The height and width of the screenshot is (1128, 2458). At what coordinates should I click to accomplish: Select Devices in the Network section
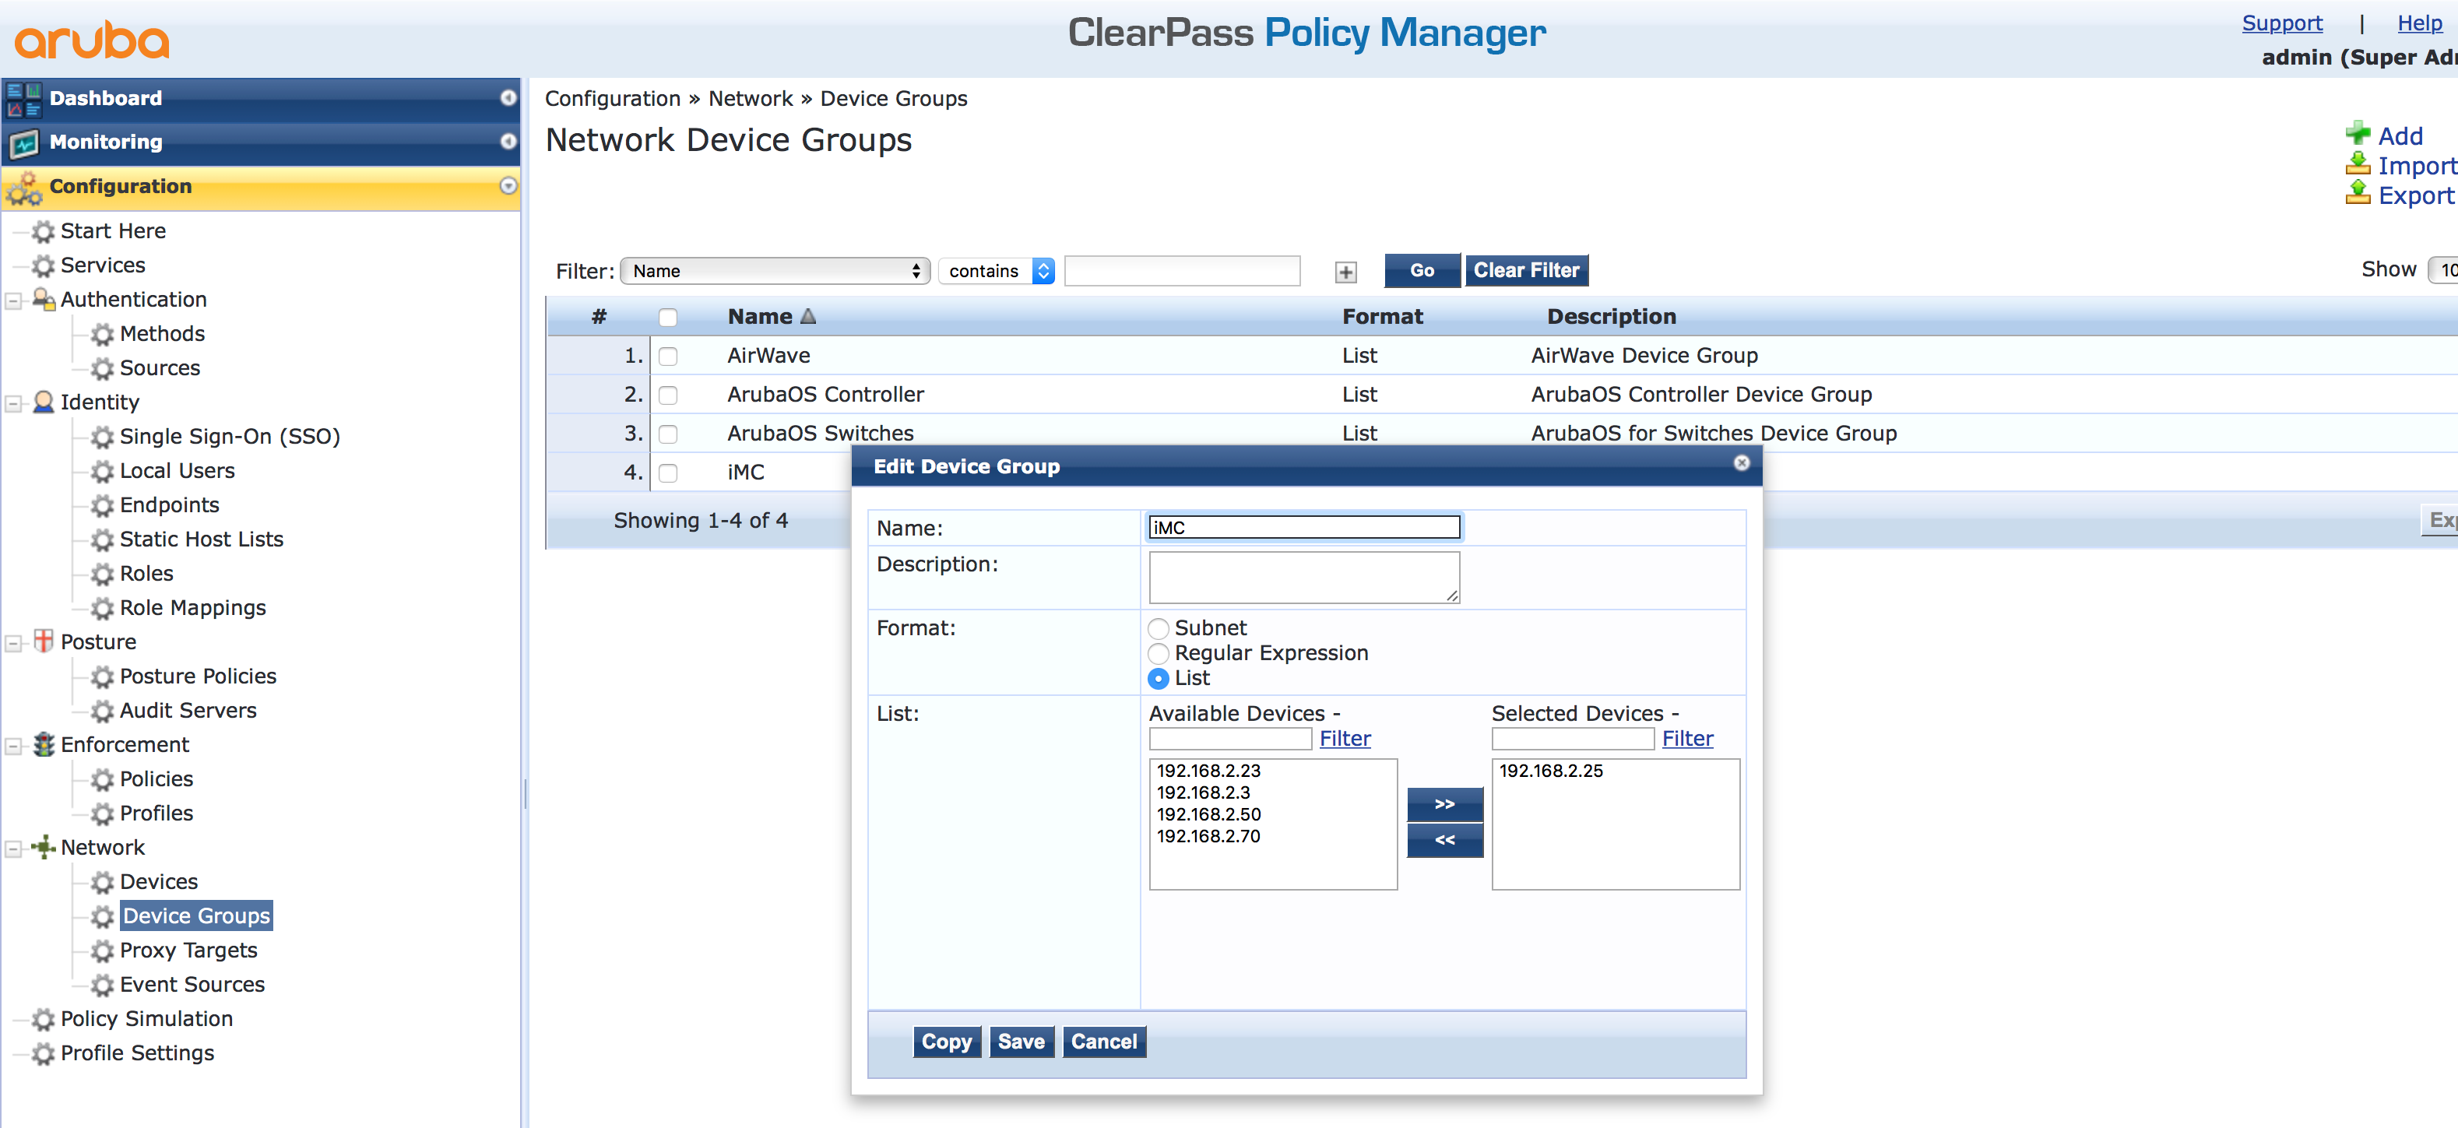click(x=160, y=880)
